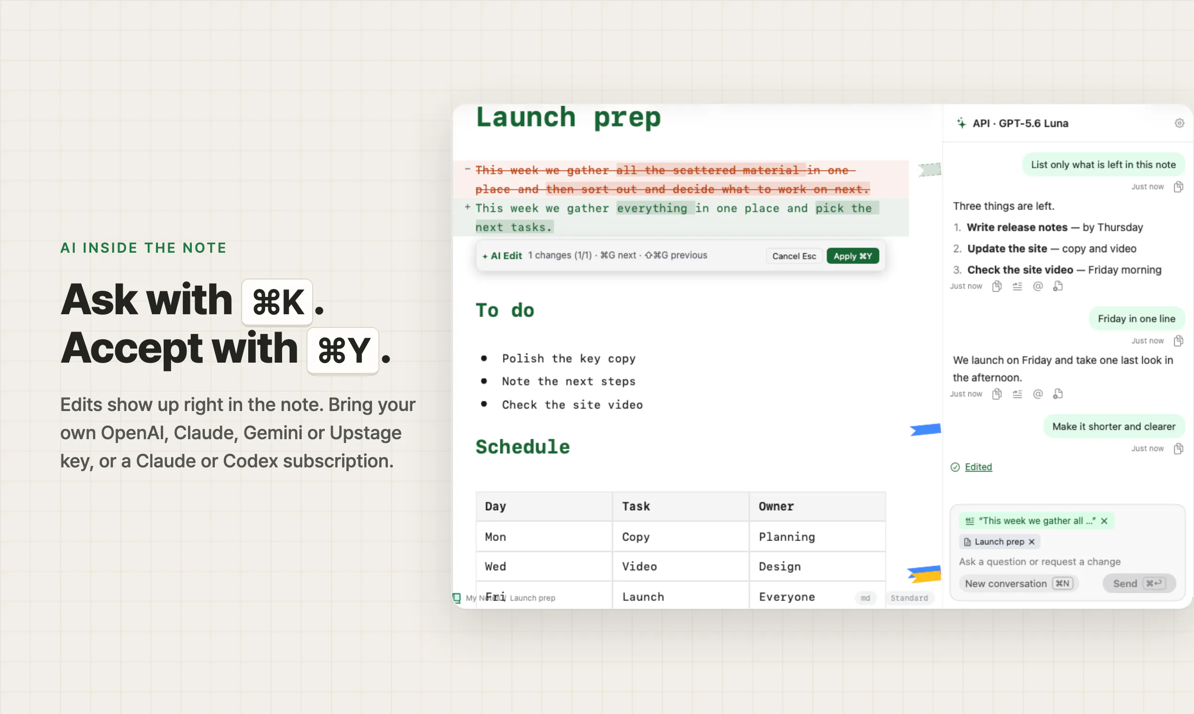The width and height of the screenshot is (1194, 714).
Task: Insert the "Three things are left" reply into note
Action: point(1017,286)
